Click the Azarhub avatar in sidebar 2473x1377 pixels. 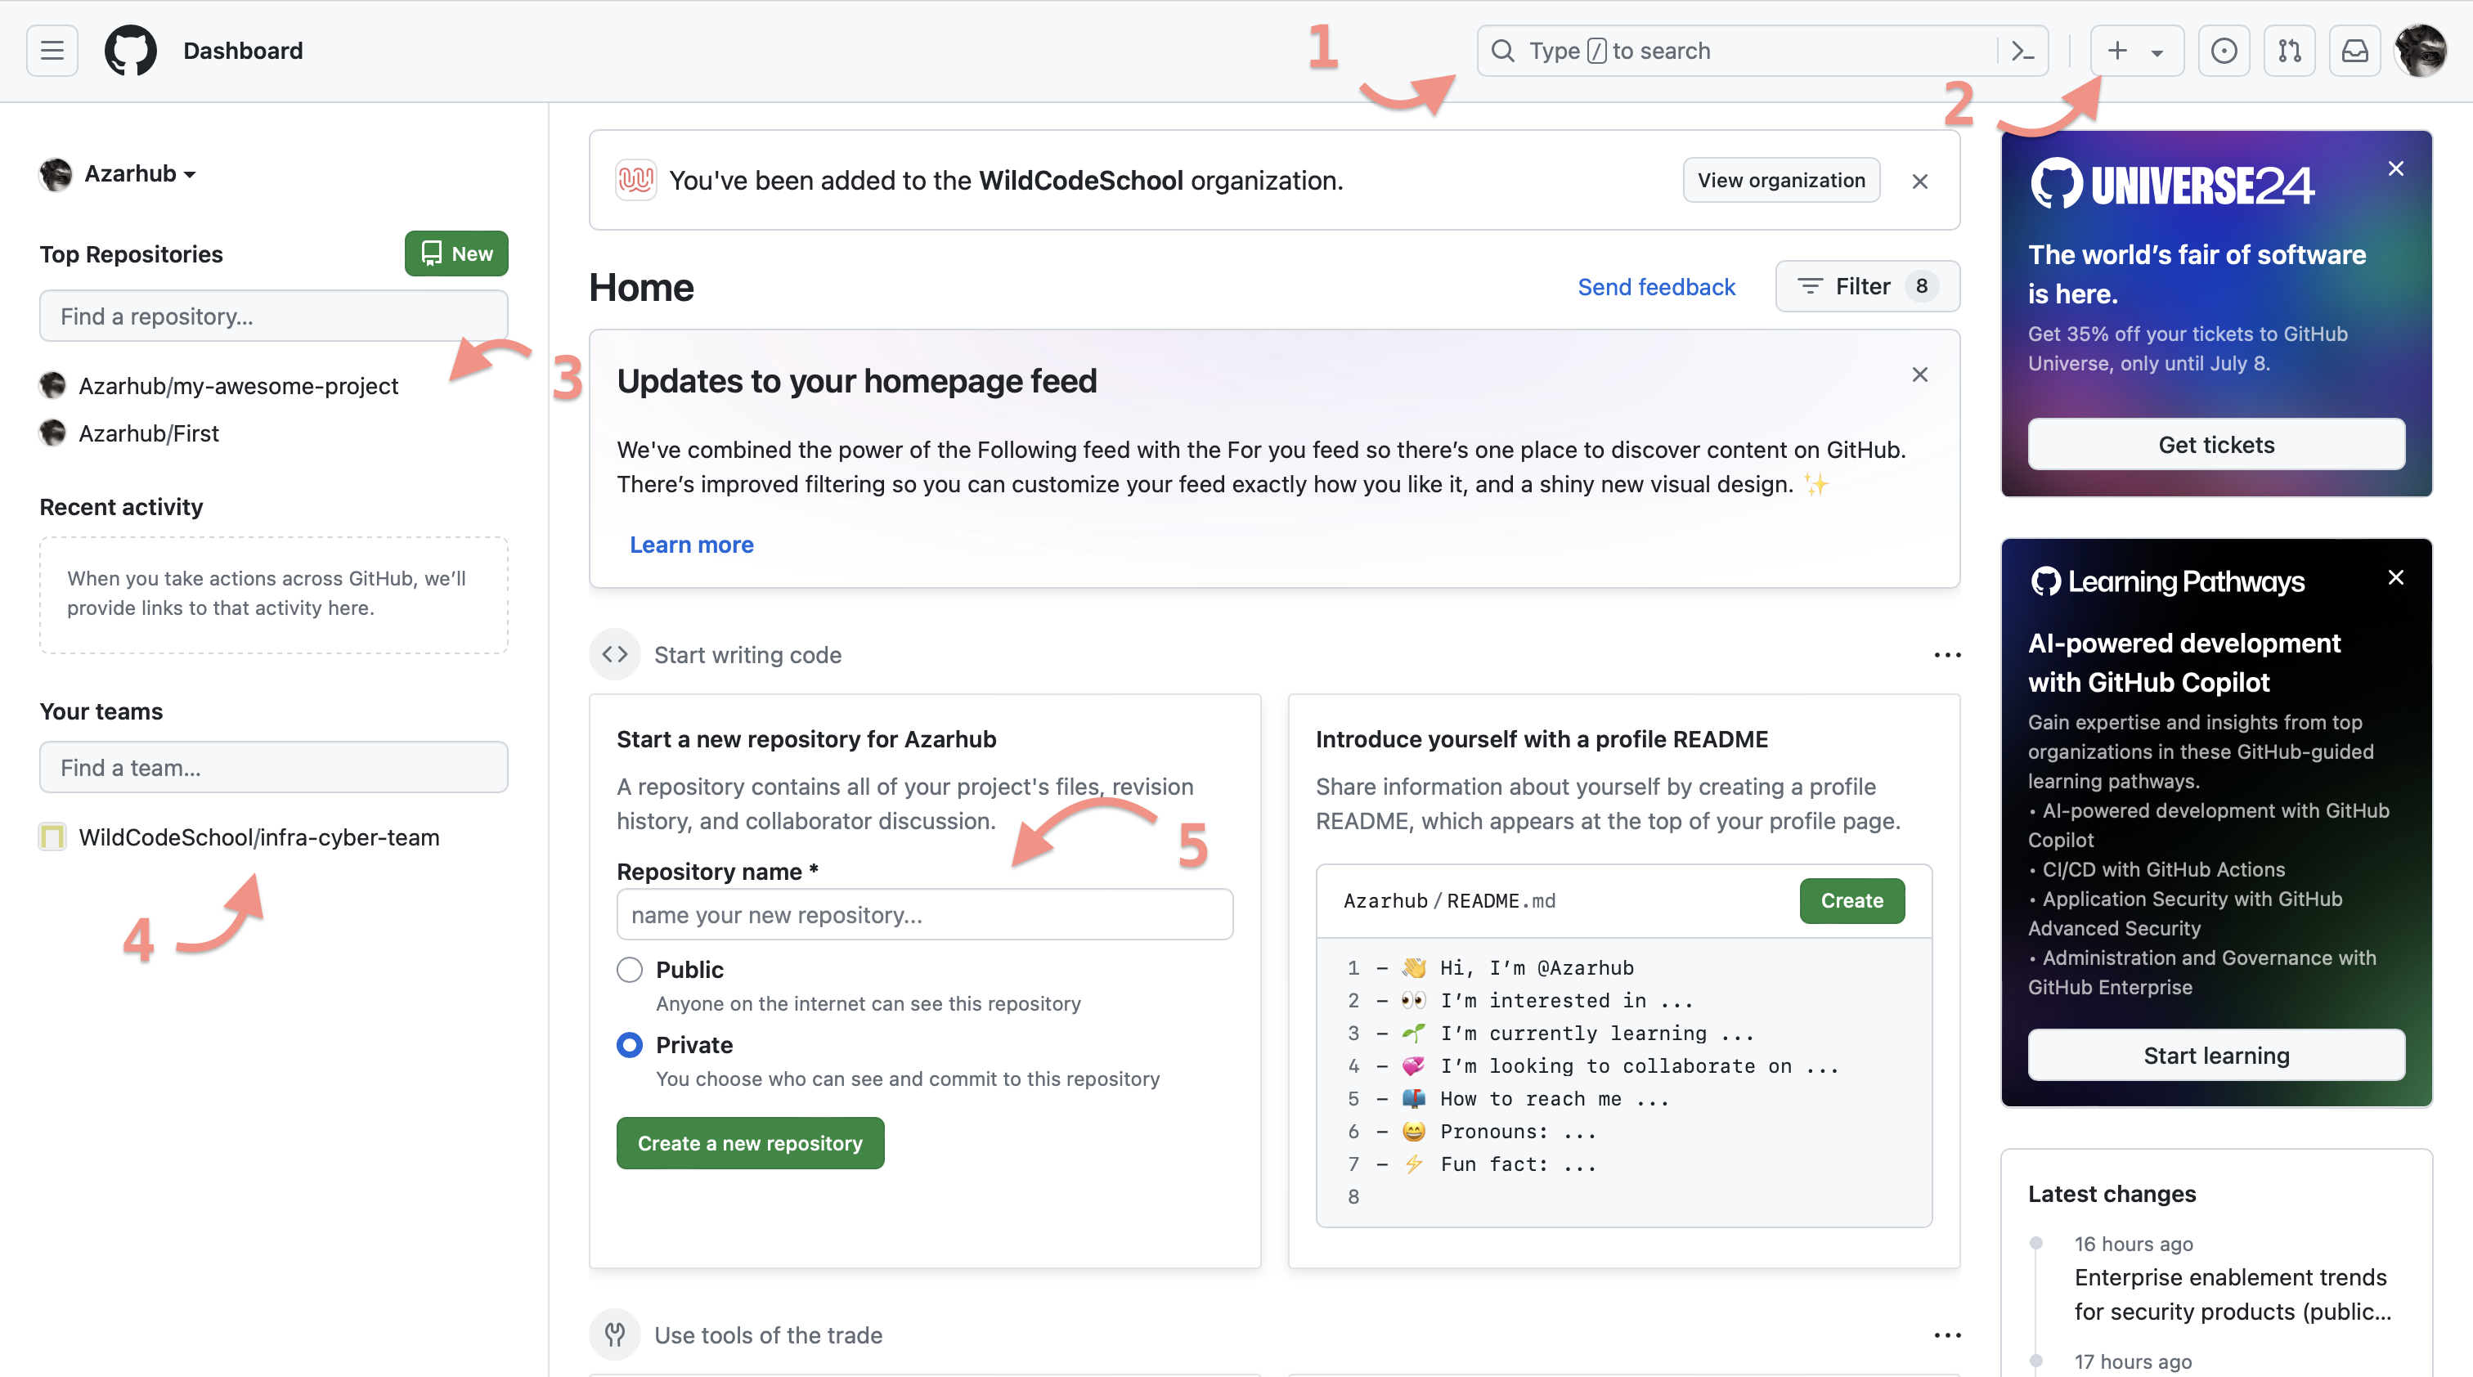point(56,173)
